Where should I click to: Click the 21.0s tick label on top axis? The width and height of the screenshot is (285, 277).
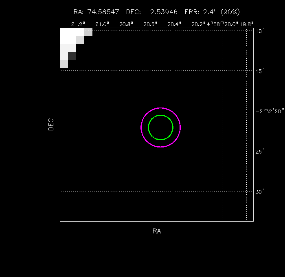[x=102, y=24]
